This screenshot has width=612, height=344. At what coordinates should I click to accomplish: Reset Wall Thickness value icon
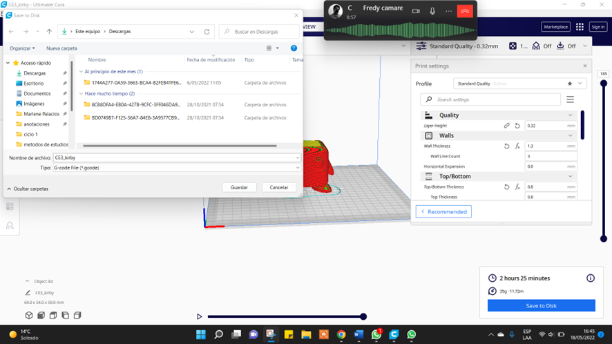[x=506, y=146]
